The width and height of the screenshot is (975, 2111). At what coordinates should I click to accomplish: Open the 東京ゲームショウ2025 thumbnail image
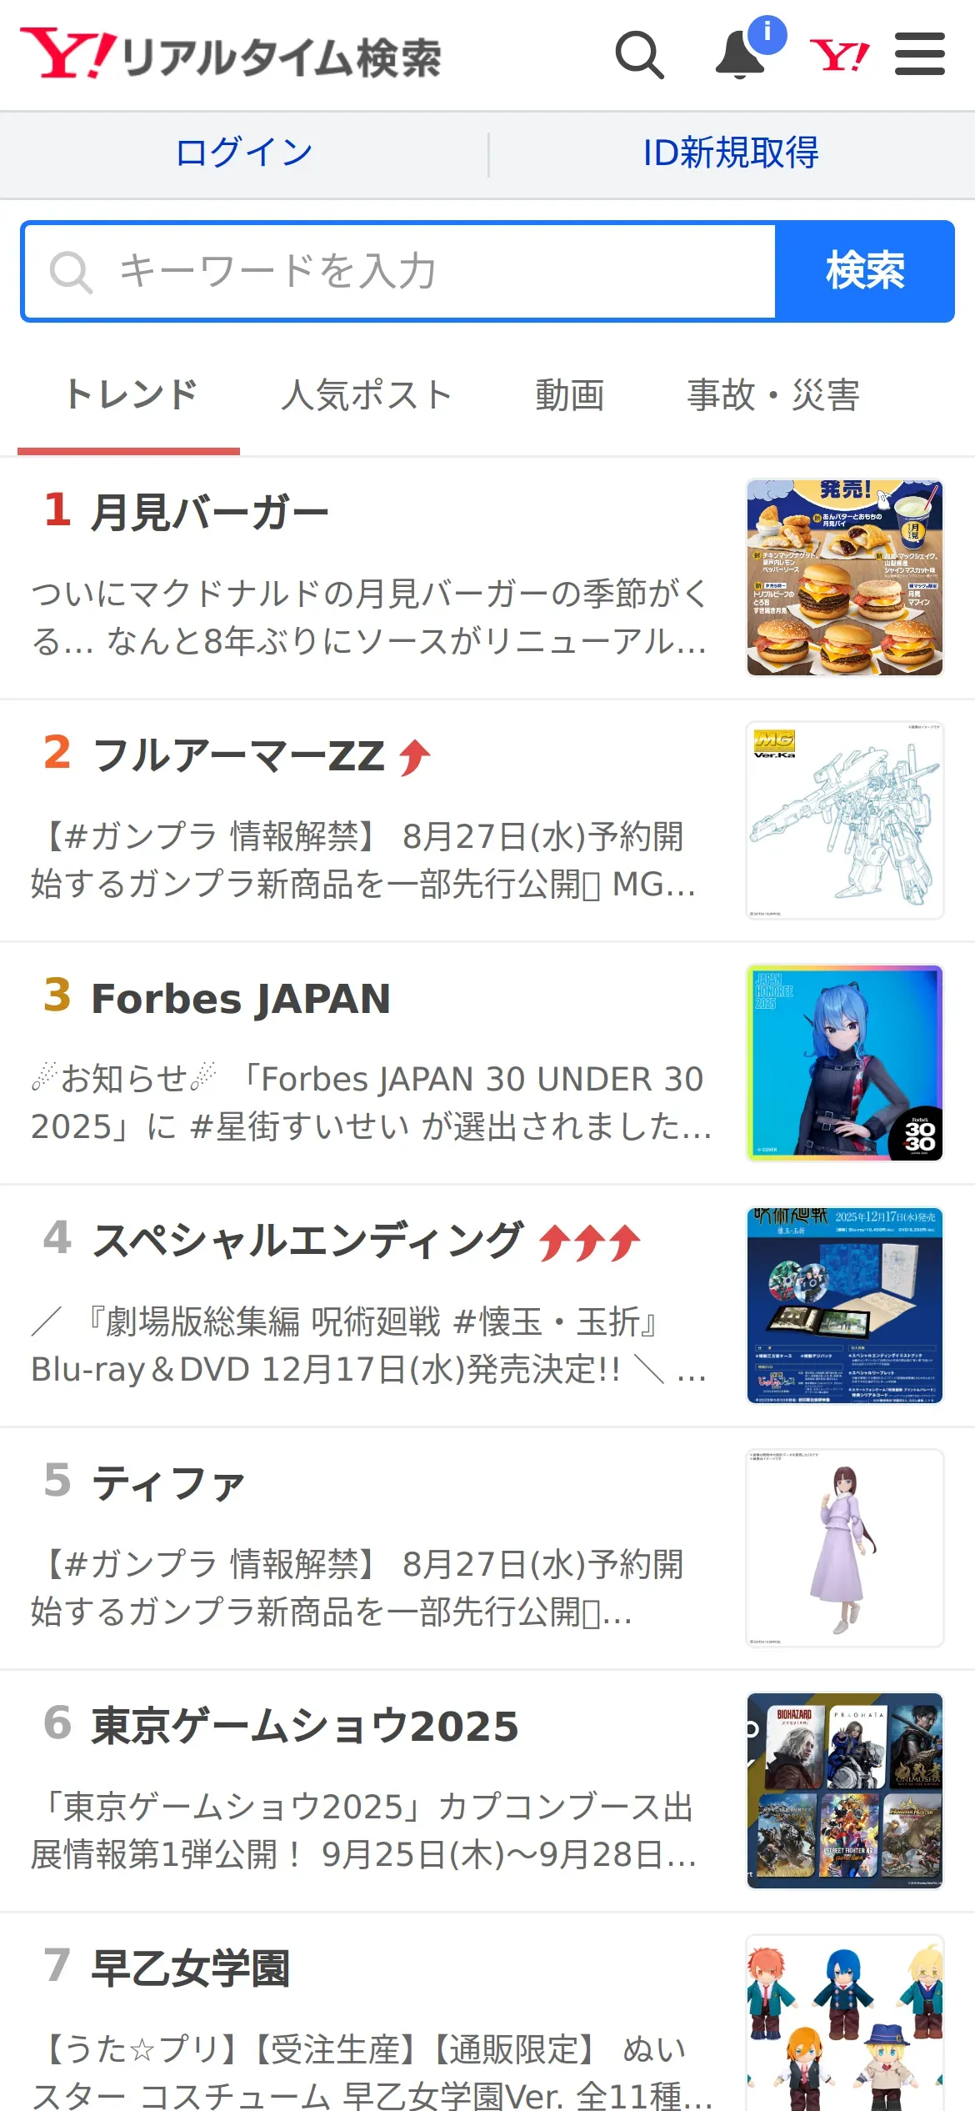(x=845, y=1791)
